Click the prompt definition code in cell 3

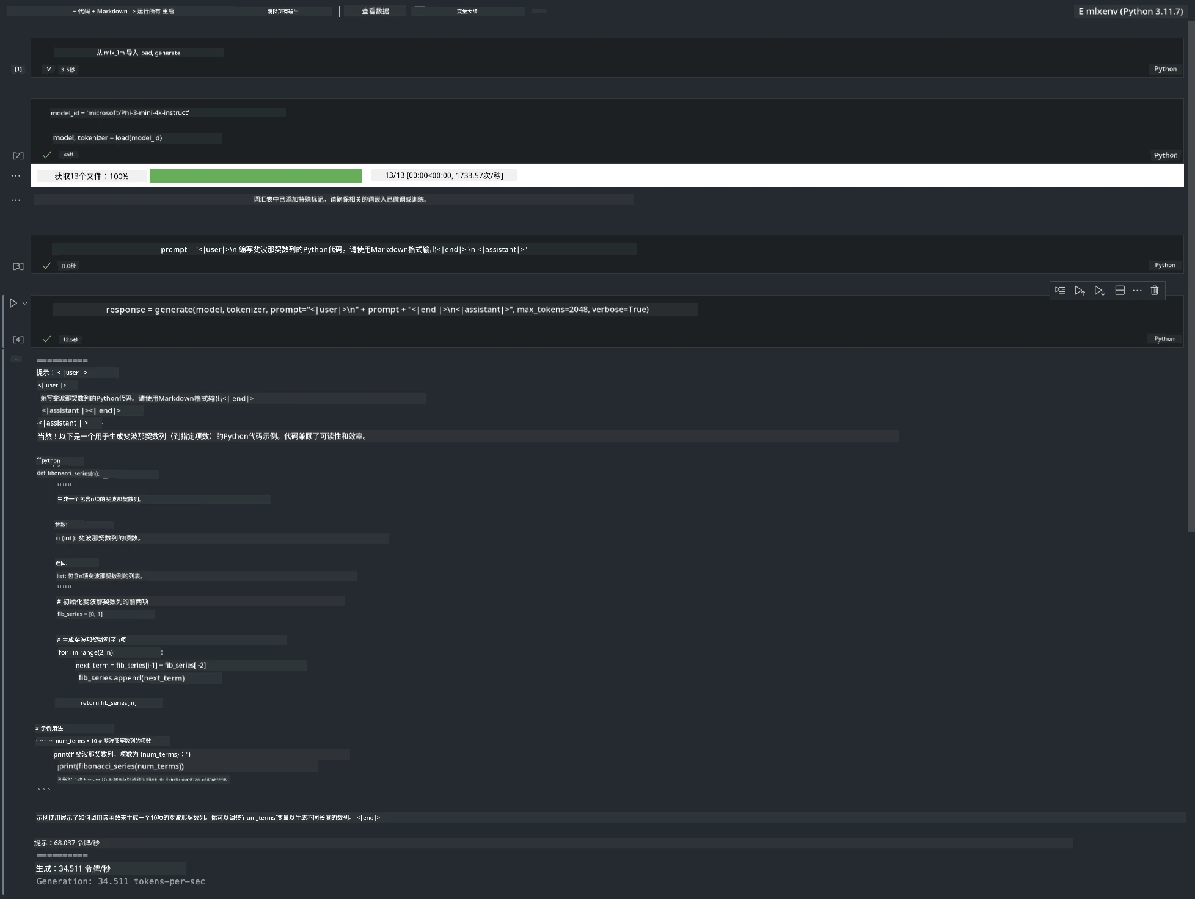(x=344, y=249)
